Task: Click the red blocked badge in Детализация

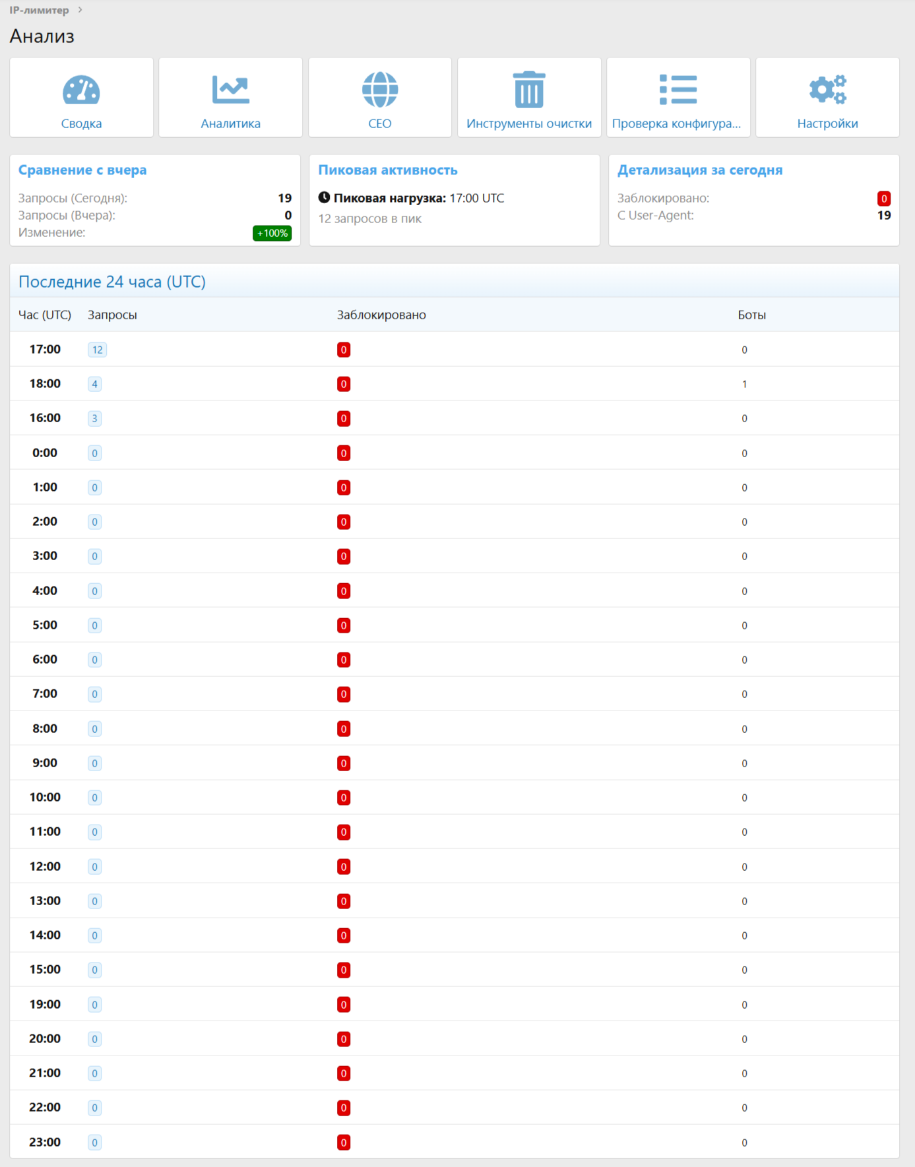Action: (884, 199)
